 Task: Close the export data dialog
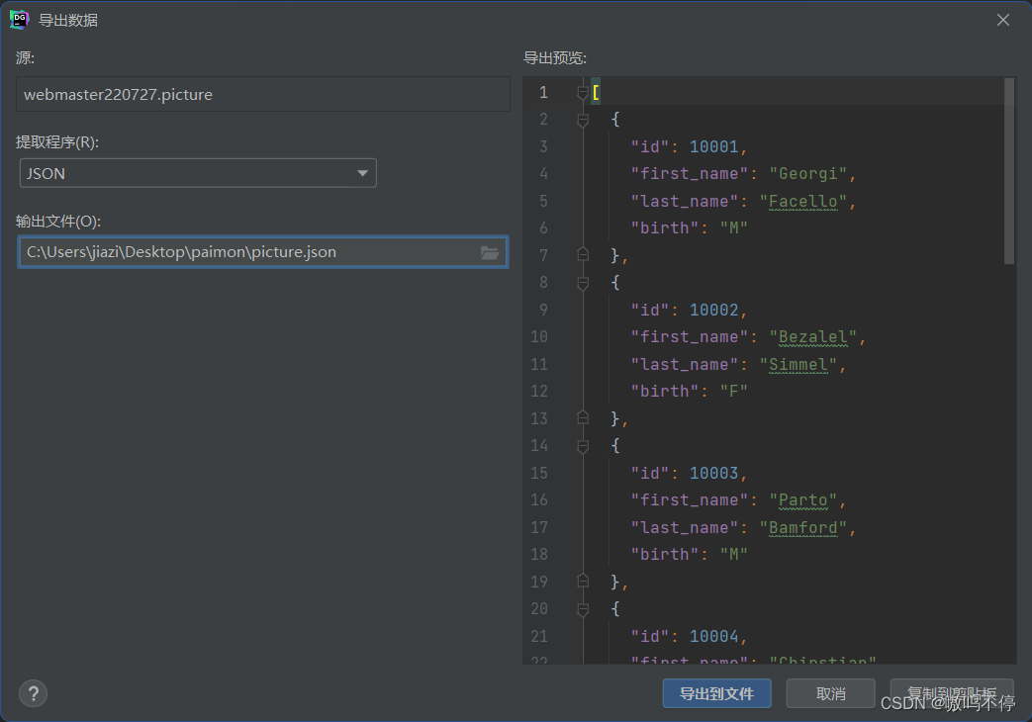click(x=1003, y=20)
